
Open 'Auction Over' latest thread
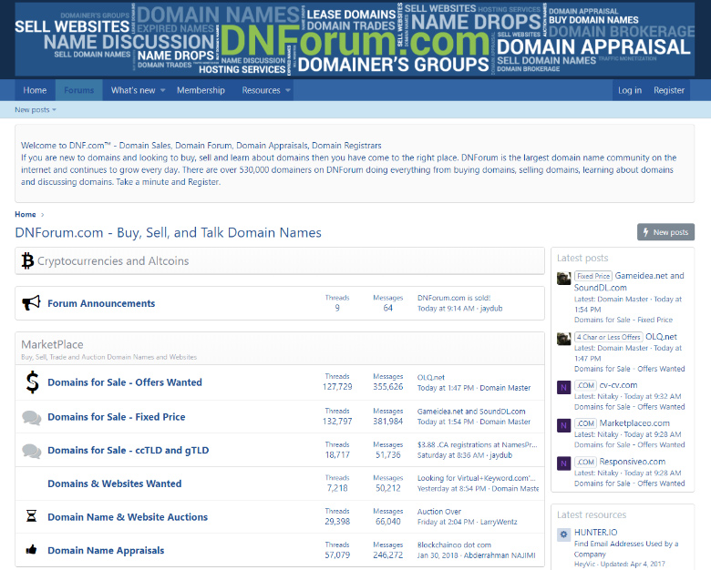[x=439, y=511]
